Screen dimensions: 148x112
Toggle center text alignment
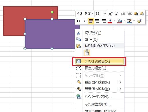97,21
